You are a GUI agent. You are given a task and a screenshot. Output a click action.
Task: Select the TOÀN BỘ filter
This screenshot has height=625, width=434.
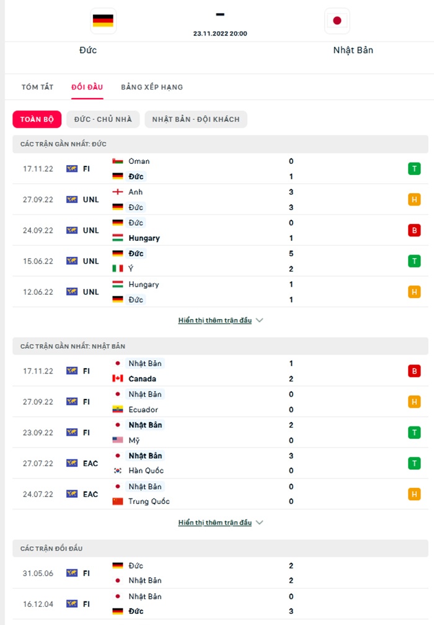click(37, 119)
